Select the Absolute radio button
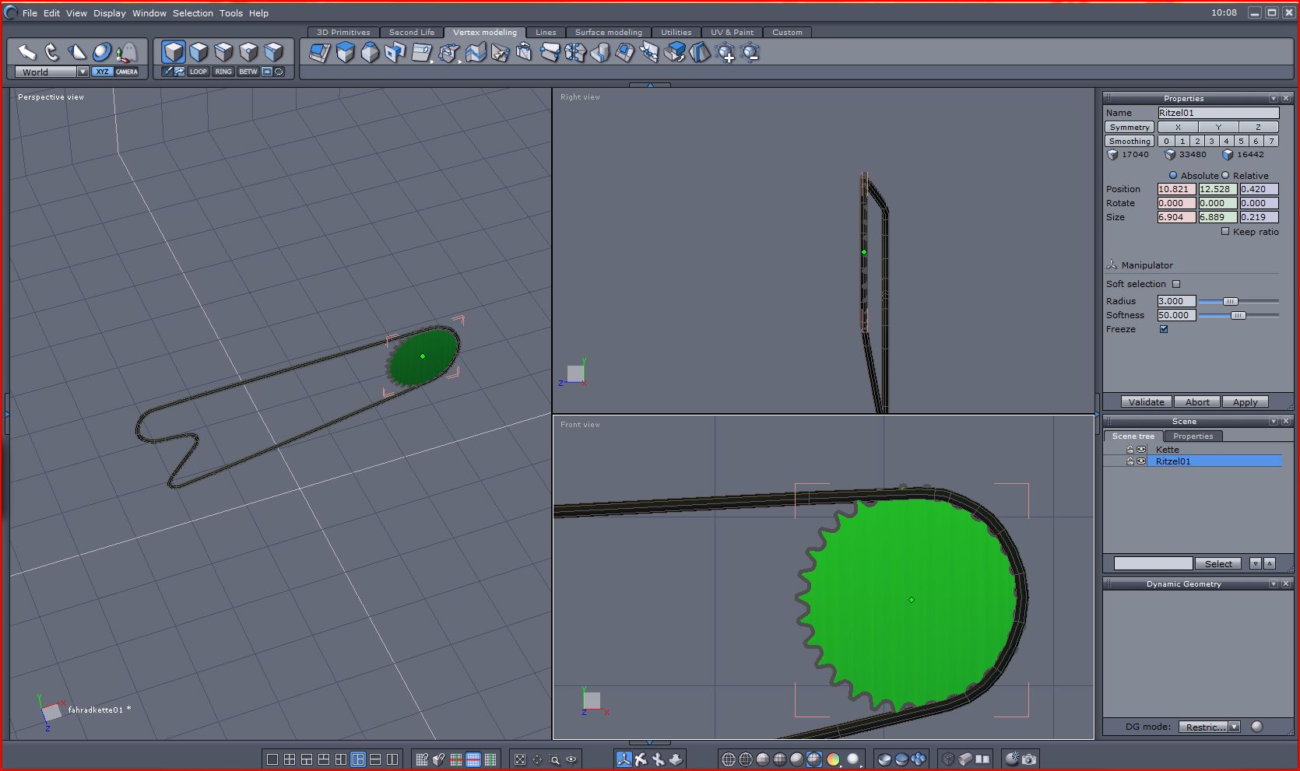This screenshot has width=1300, height=771. [1173, 176]
